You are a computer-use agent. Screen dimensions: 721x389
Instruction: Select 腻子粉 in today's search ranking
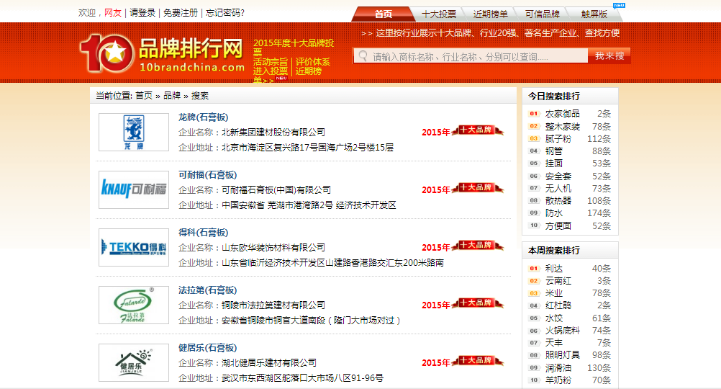558,138
